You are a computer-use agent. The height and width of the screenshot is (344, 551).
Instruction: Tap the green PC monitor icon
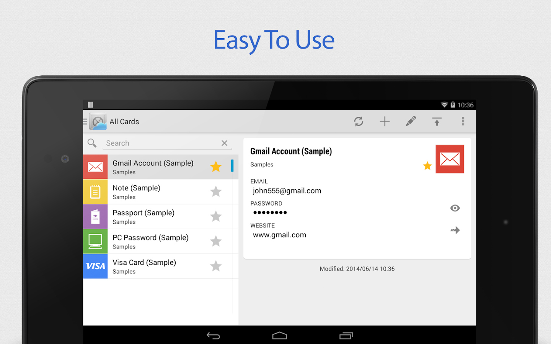[x=95, y=241]
